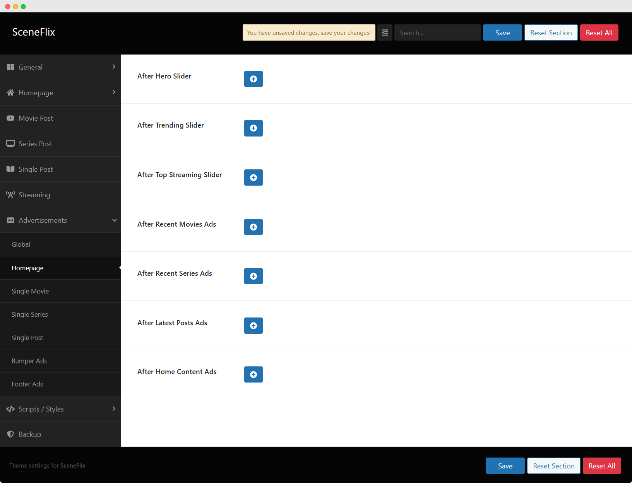Image resolution: width=632 pixels, height=483 pixels.
Task: Select the Single Series ads submenu
Action: pos(60,314)
